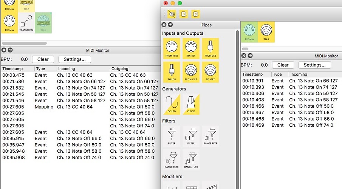
Task: Select the FROM USB pipe
Action: (210, 48)
